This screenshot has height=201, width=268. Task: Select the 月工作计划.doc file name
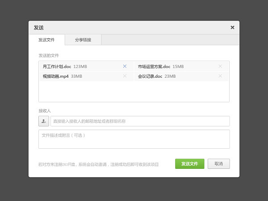(x=57, y=67)
